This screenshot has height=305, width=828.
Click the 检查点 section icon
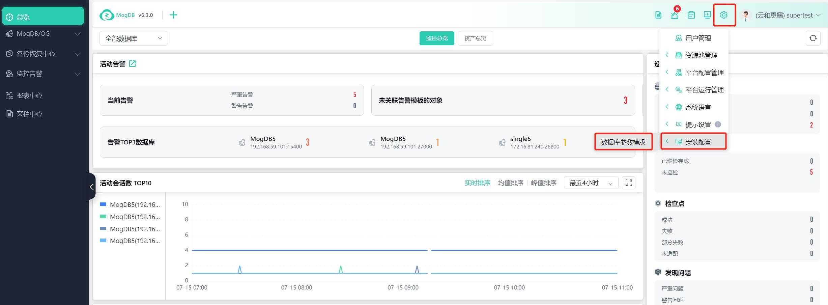(658, 203)
